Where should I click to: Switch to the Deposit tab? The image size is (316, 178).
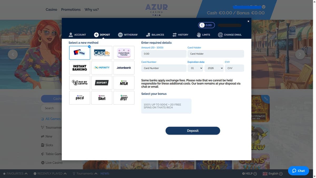pyautogui.click(x=102, y=35)
